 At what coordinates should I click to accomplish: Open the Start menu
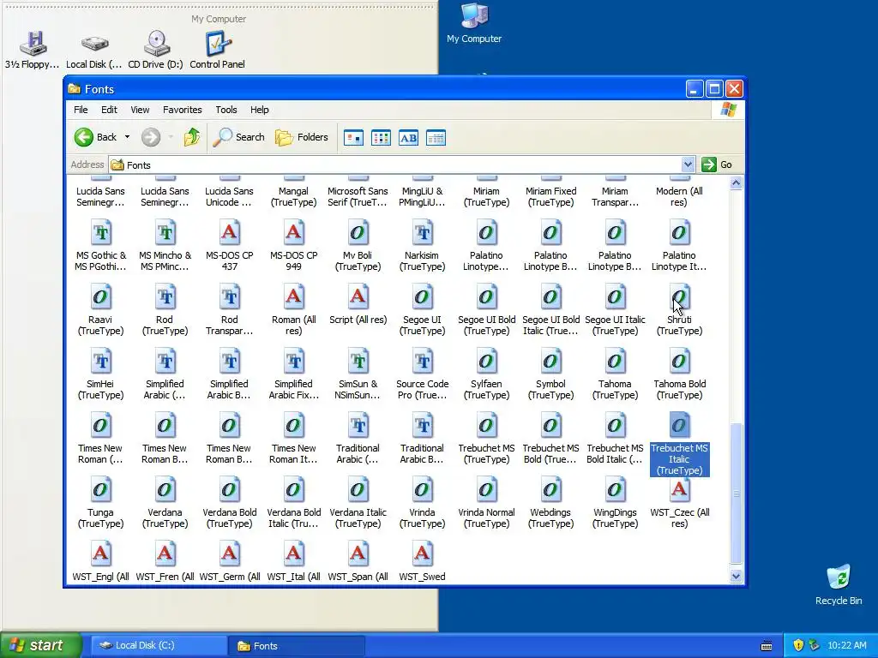click(39, 645)
